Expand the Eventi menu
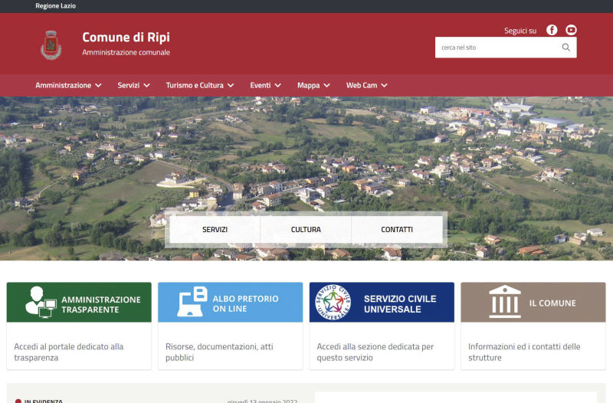This screenshot has width=613, height=403. tap(265, 85)
